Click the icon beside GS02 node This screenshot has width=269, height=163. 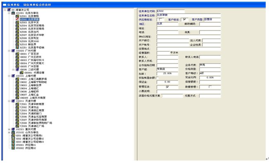(13, 139)
